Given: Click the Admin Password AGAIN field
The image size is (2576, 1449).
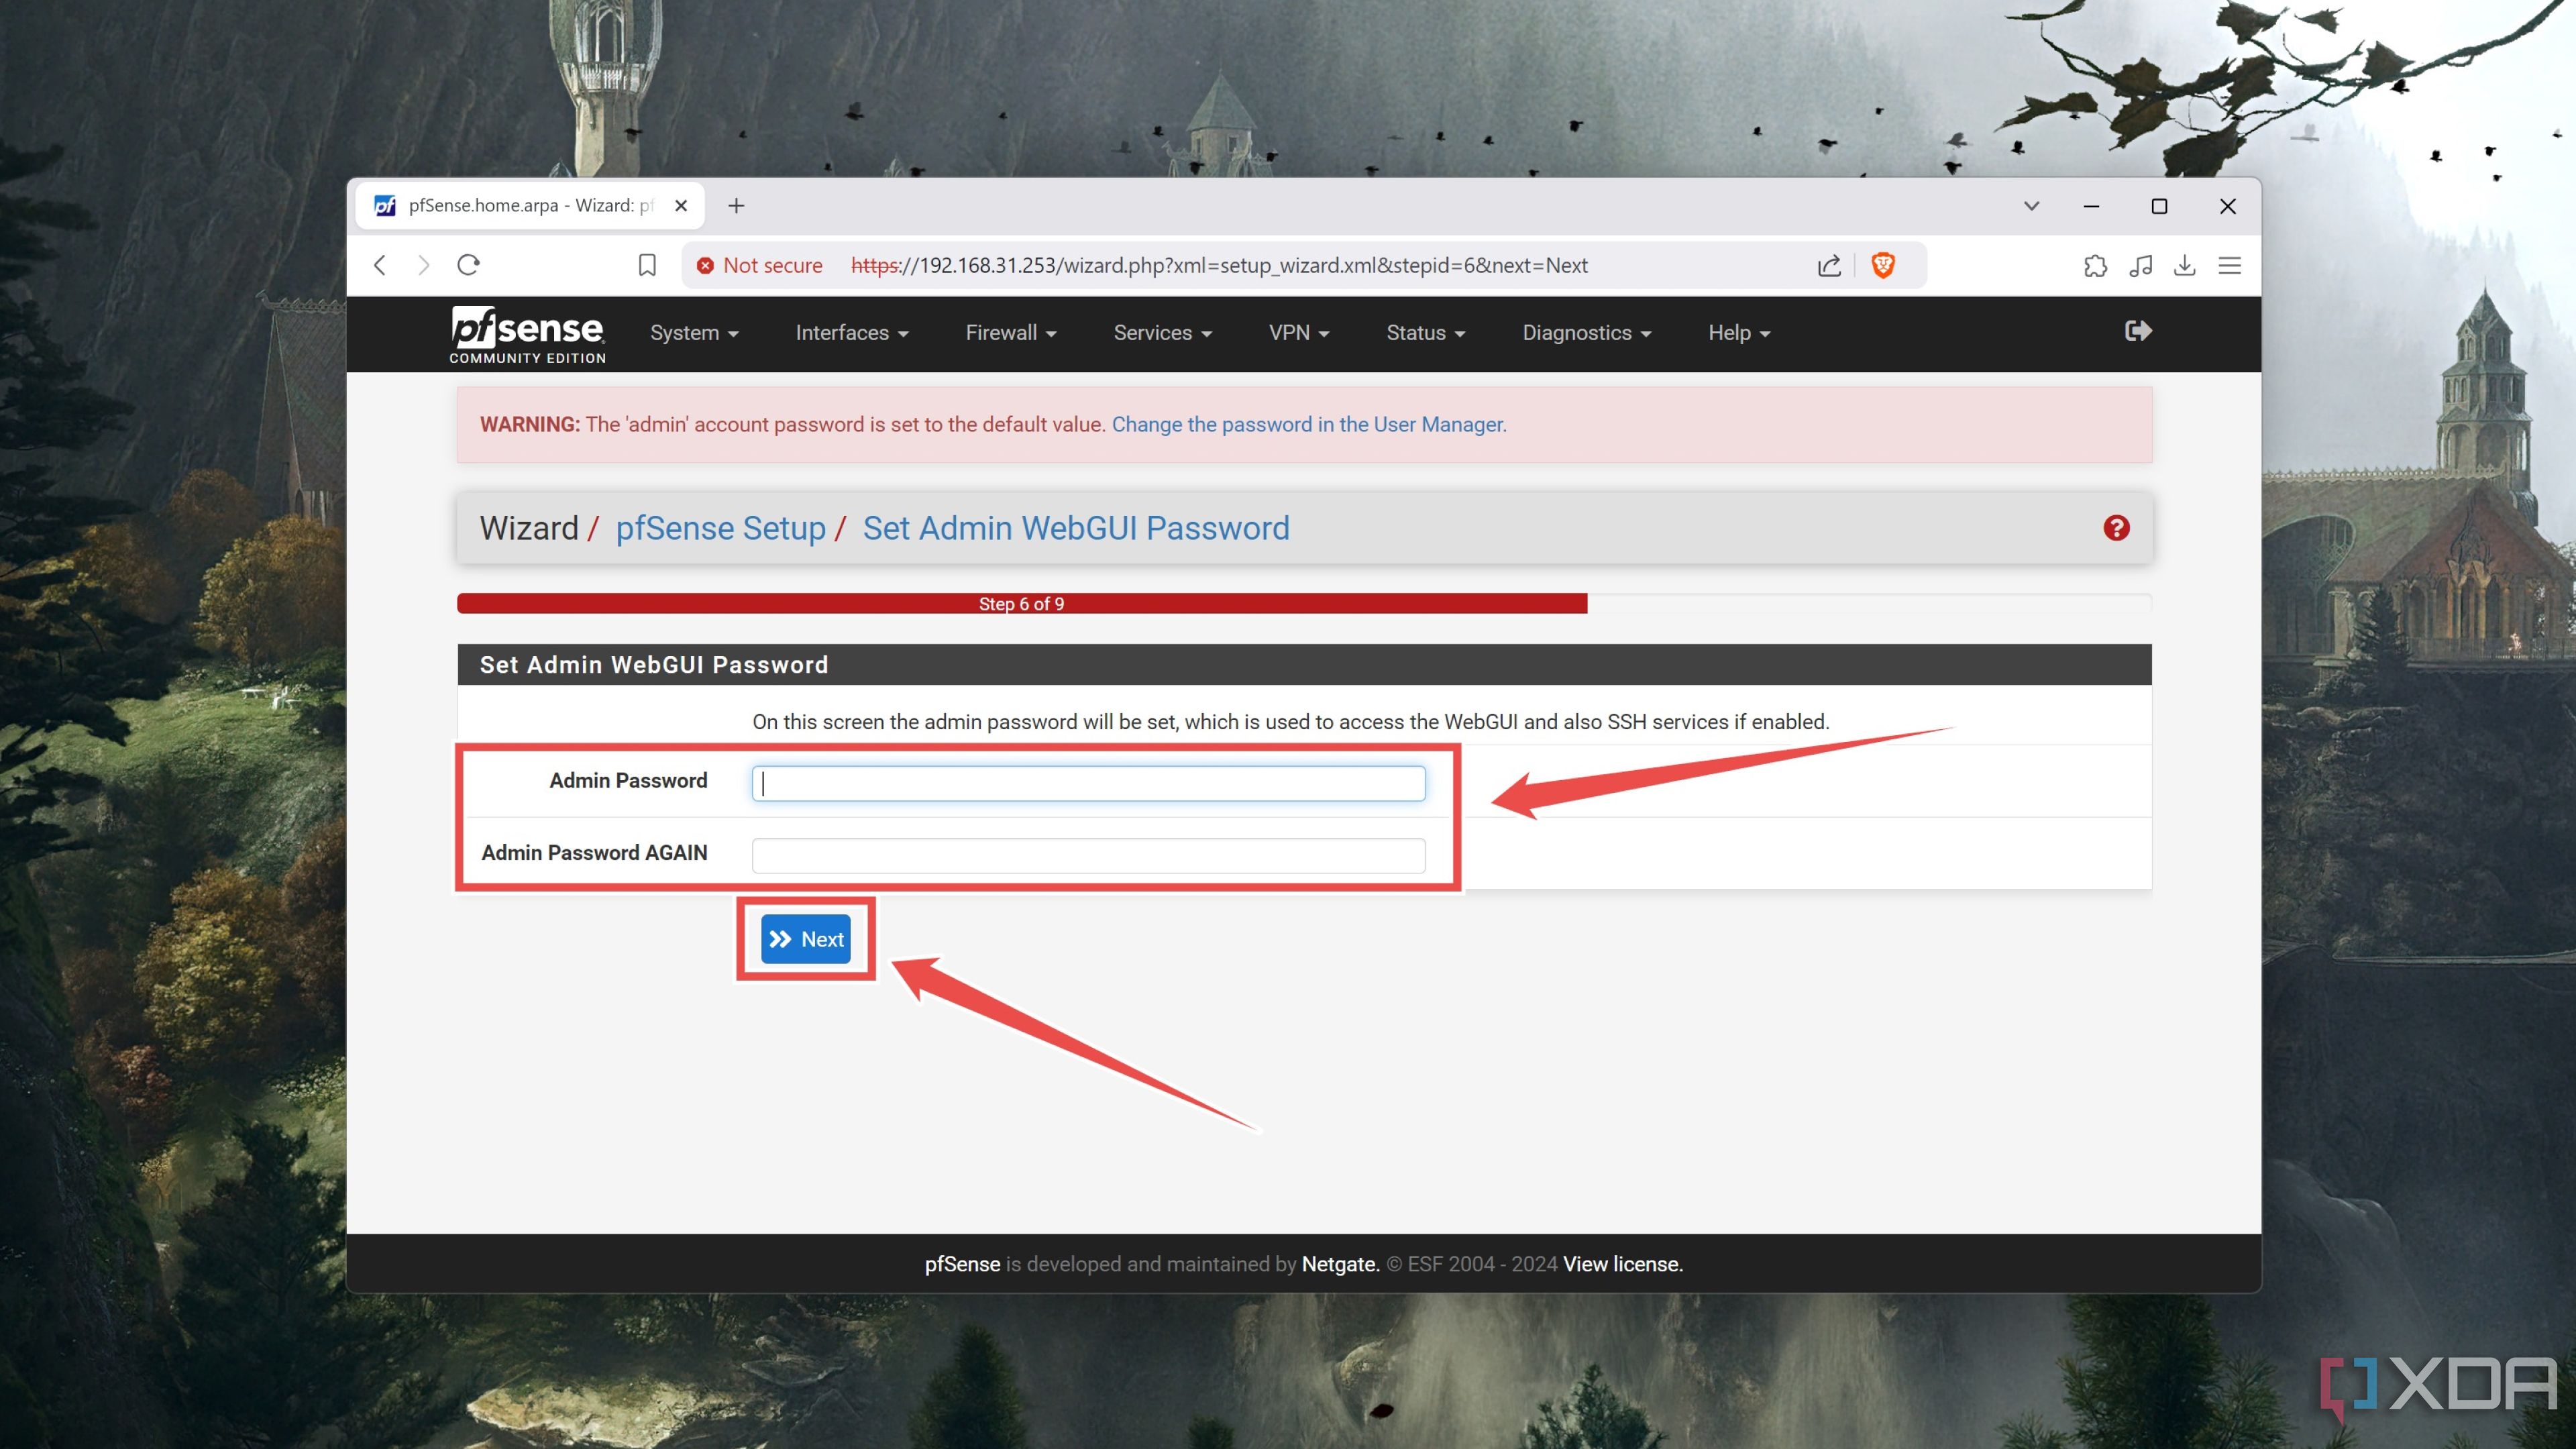Looking at the screenshot, I should coord(1090,853).
